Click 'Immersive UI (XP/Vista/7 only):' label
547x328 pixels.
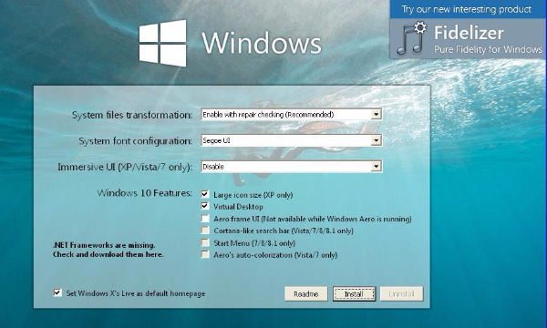pyautogui.click(x=125, y=167)
